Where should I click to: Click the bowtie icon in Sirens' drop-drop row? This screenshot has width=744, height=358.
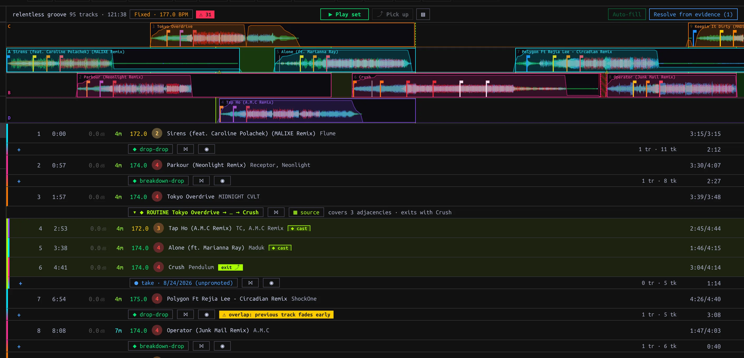point(185,149)
